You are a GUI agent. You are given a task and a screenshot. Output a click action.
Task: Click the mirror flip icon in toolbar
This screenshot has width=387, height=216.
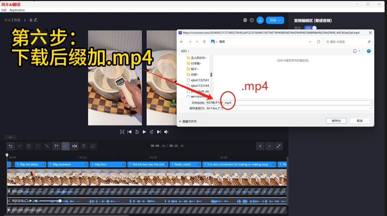(x=74, y=146)
